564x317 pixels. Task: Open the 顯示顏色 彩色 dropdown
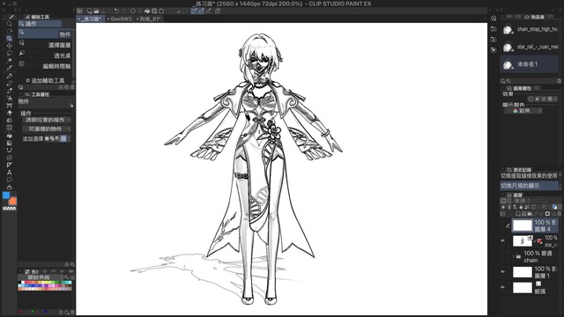coord(523,111)
